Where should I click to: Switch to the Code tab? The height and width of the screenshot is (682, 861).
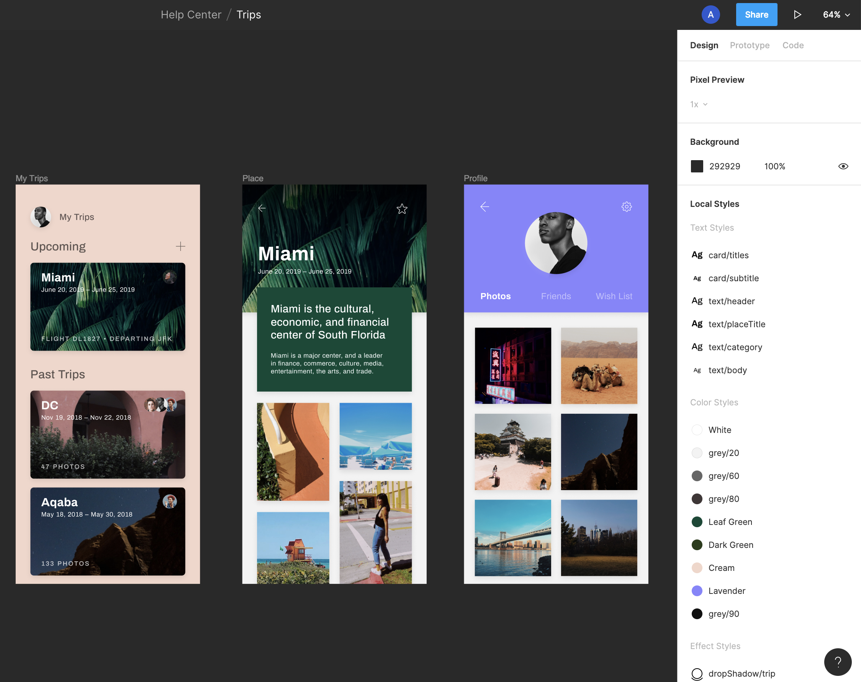point(793,45)
